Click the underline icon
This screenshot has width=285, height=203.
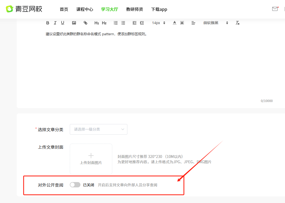tap(63, 23)
